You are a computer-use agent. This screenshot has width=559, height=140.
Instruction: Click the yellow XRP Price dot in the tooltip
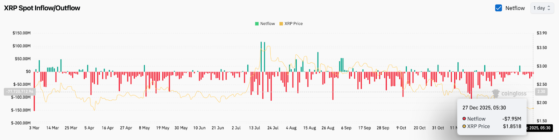pyautogui.click(x=464, y=126)
